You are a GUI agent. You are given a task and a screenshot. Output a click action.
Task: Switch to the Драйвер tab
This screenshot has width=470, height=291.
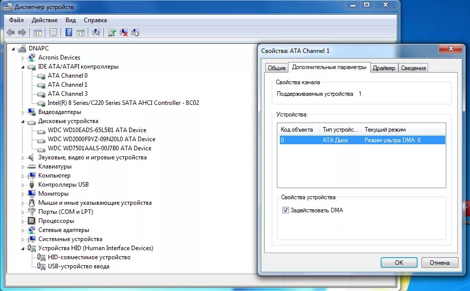click(384, 68)
